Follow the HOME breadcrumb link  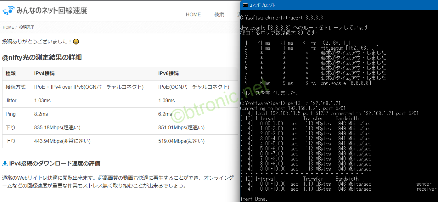(x=8, y=27)
